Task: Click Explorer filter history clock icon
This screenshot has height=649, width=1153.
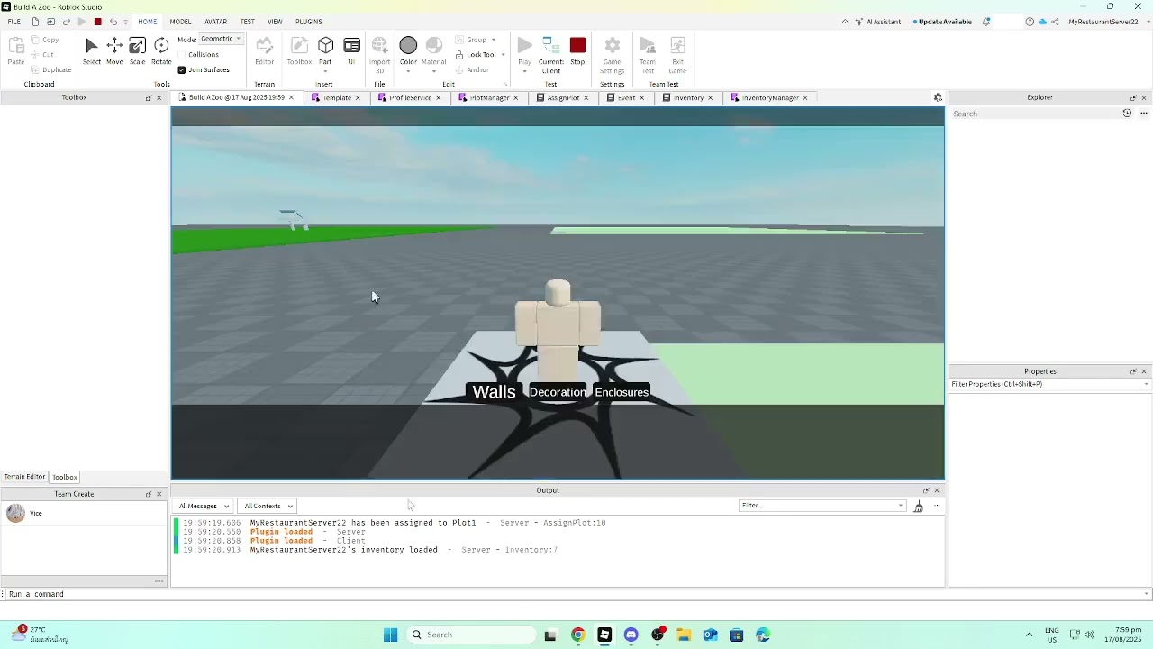Action: click(x=1127, y=114)
